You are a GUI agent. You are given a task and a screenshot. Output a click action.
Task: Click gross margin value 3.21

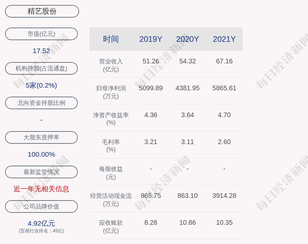151,142
